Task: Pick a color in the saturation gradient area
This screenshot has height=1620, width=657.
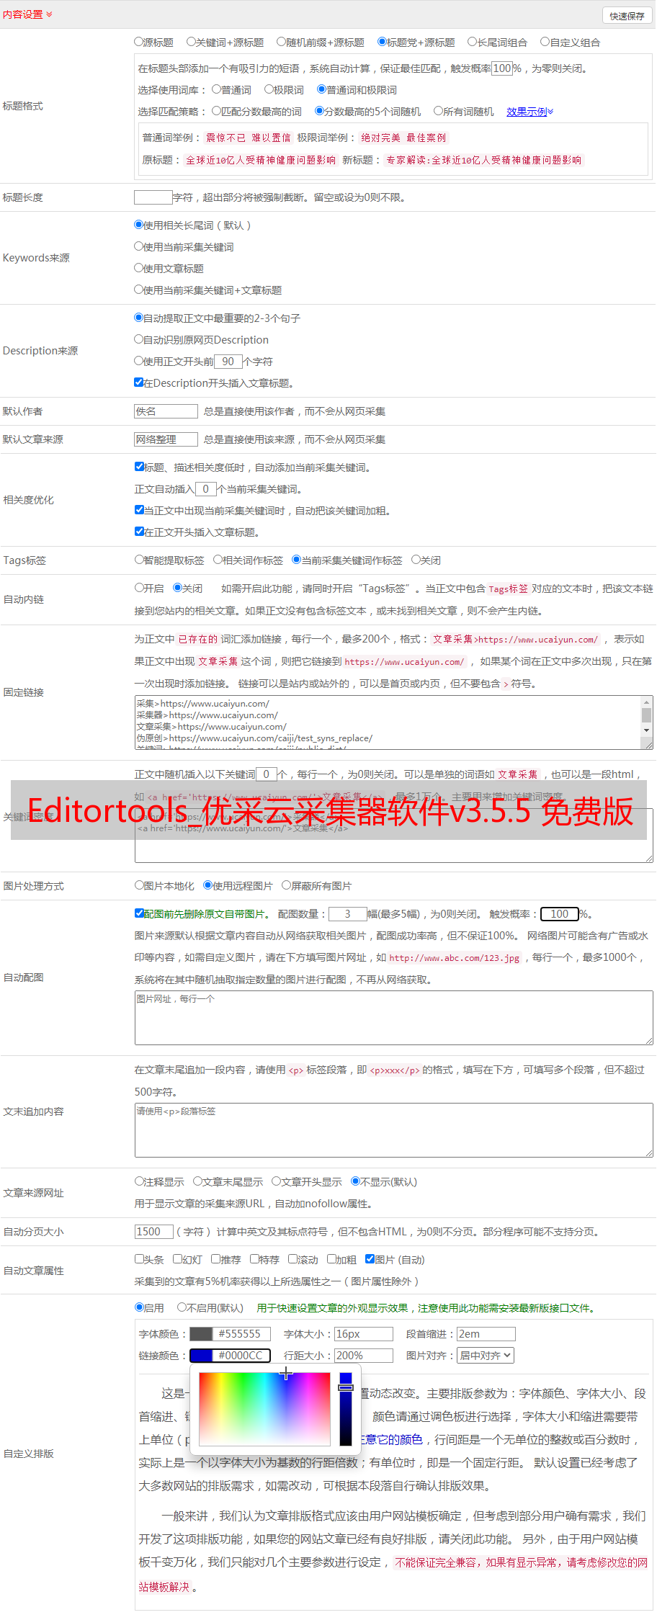Action: point(264,1409)
